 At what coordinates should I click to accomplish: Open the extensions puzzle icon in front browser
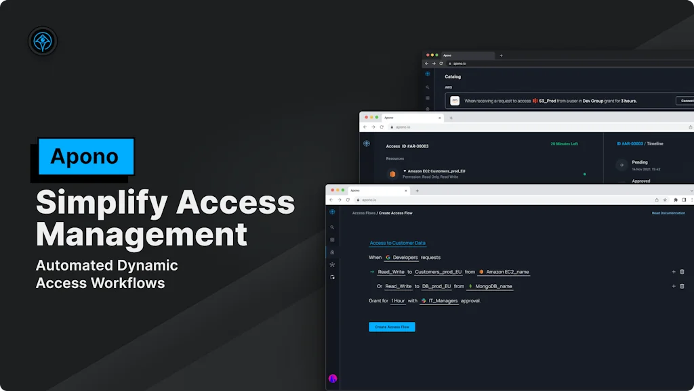tap(676, 200)
